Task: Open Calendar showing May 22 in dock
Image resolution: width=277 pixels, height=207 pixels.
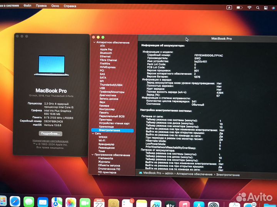Action: tap(99, 203)
